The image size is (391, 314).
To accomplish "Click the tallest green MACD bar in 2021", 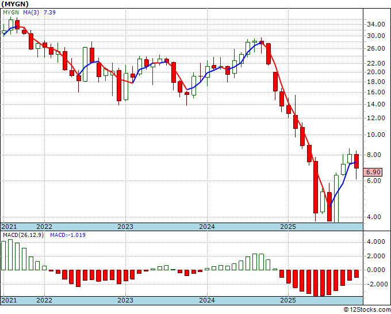I will (10, 255).
